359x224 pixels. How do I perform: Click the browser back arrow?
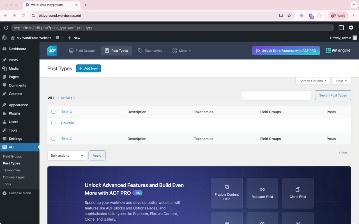[6, 15]
